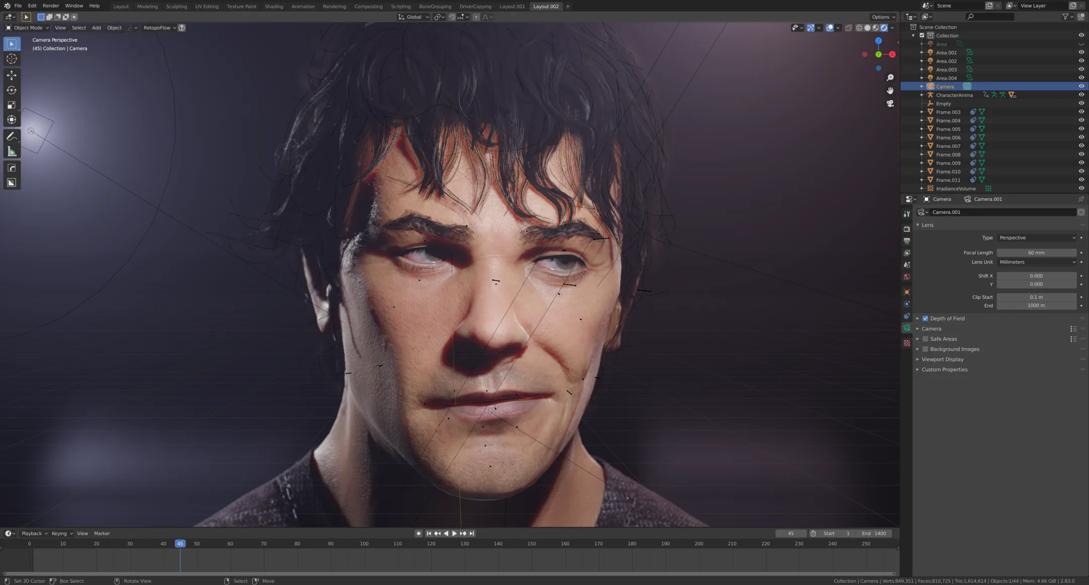Hide Frame.005 with its eye icon
Viewport: 1089px width, 585px height.
1081,129
